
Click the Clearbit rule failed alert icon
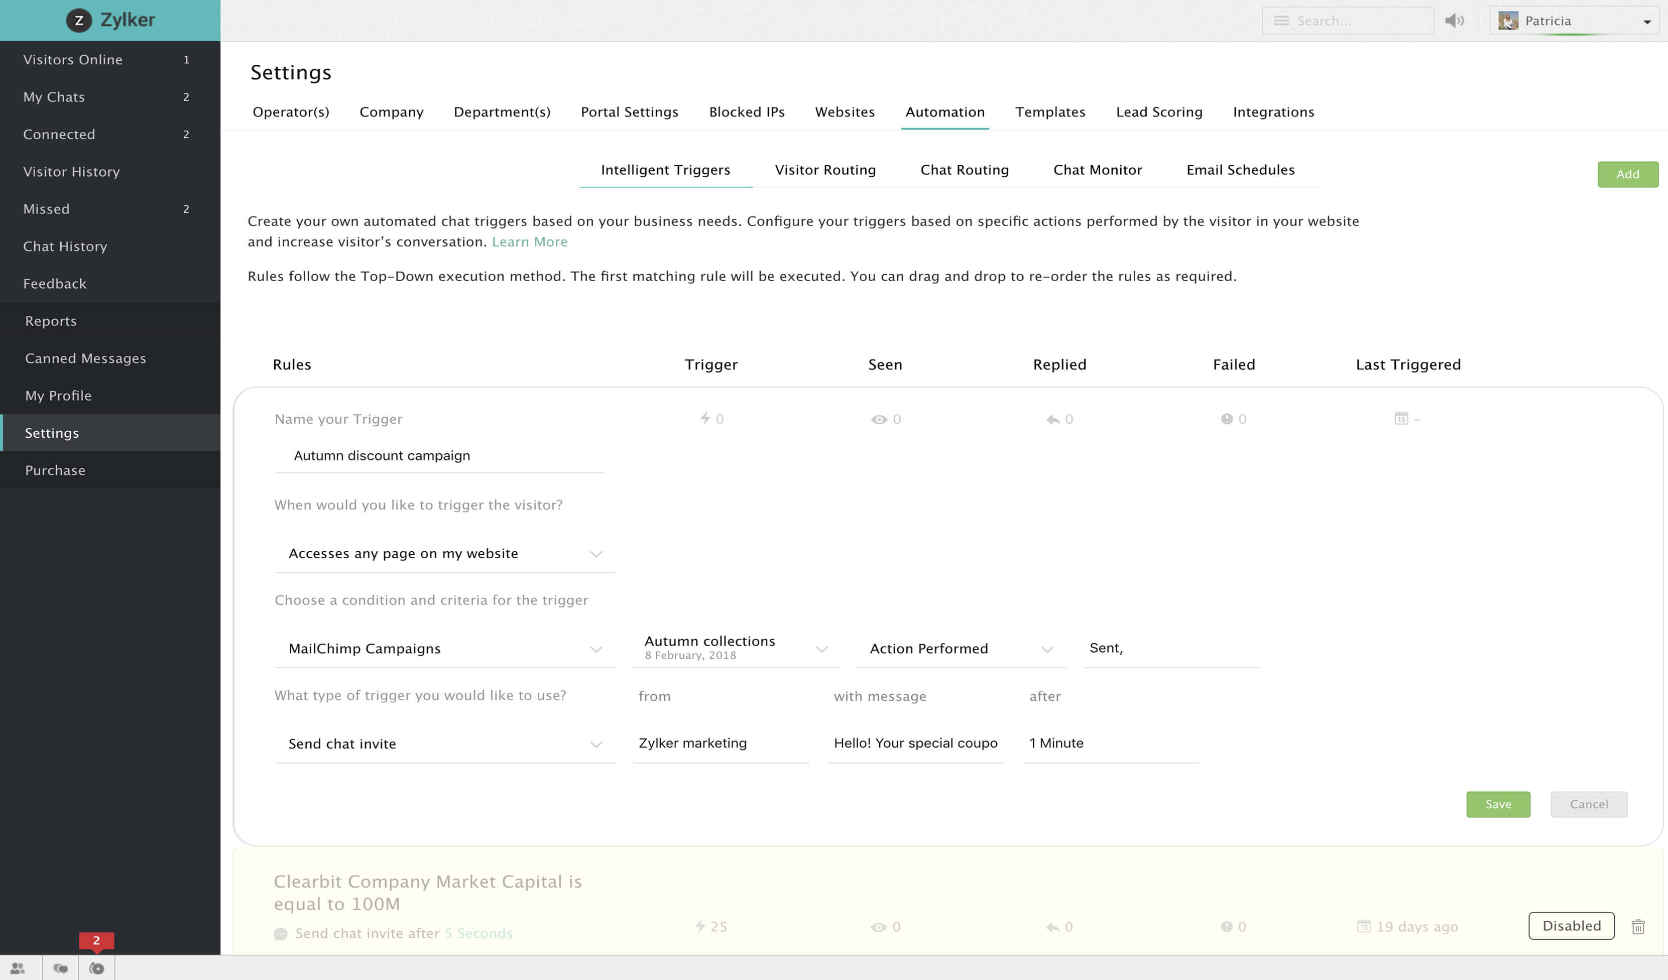pyautogui.click(x=1227, y=926)
